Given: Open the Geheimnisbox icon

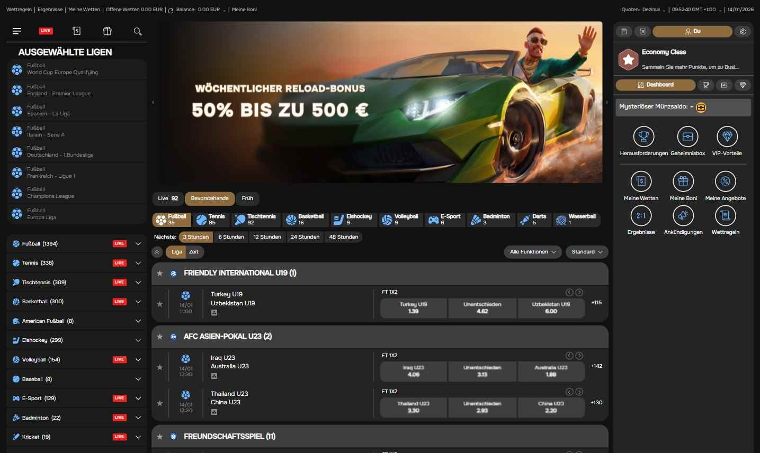Looking at the screenshot, I should [x=687, y=138].
